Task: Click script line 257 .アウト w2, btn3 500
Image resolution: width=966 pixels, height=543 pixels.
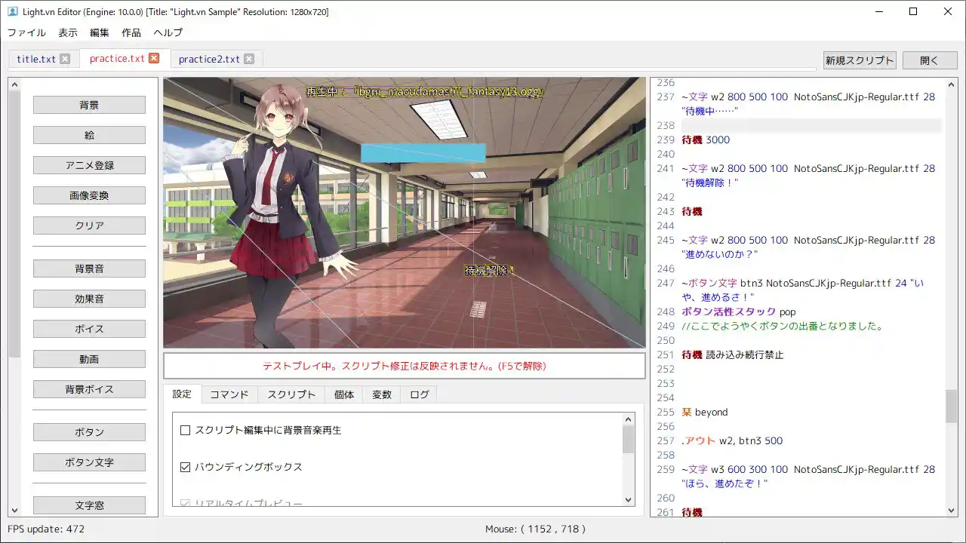Action: (732, 440)
